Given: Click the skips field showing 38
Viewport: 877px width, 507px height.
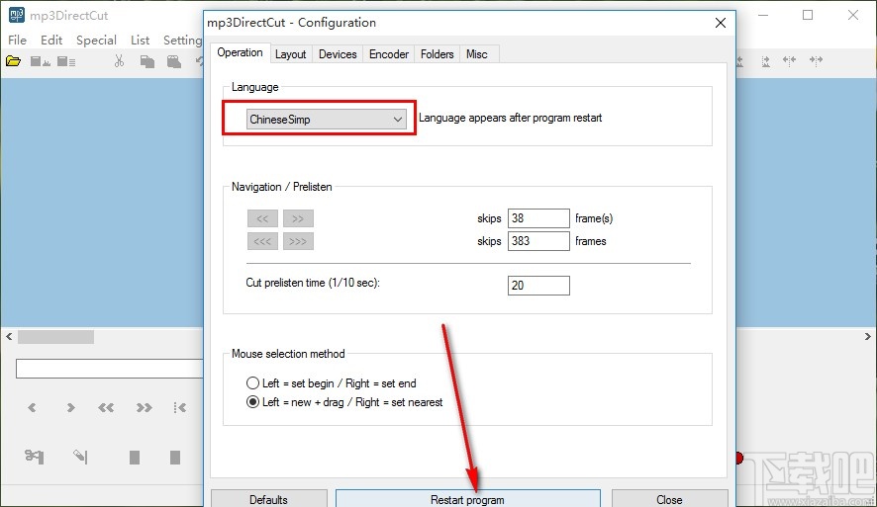Looking at the screenshot, I should tap(538, 218).
